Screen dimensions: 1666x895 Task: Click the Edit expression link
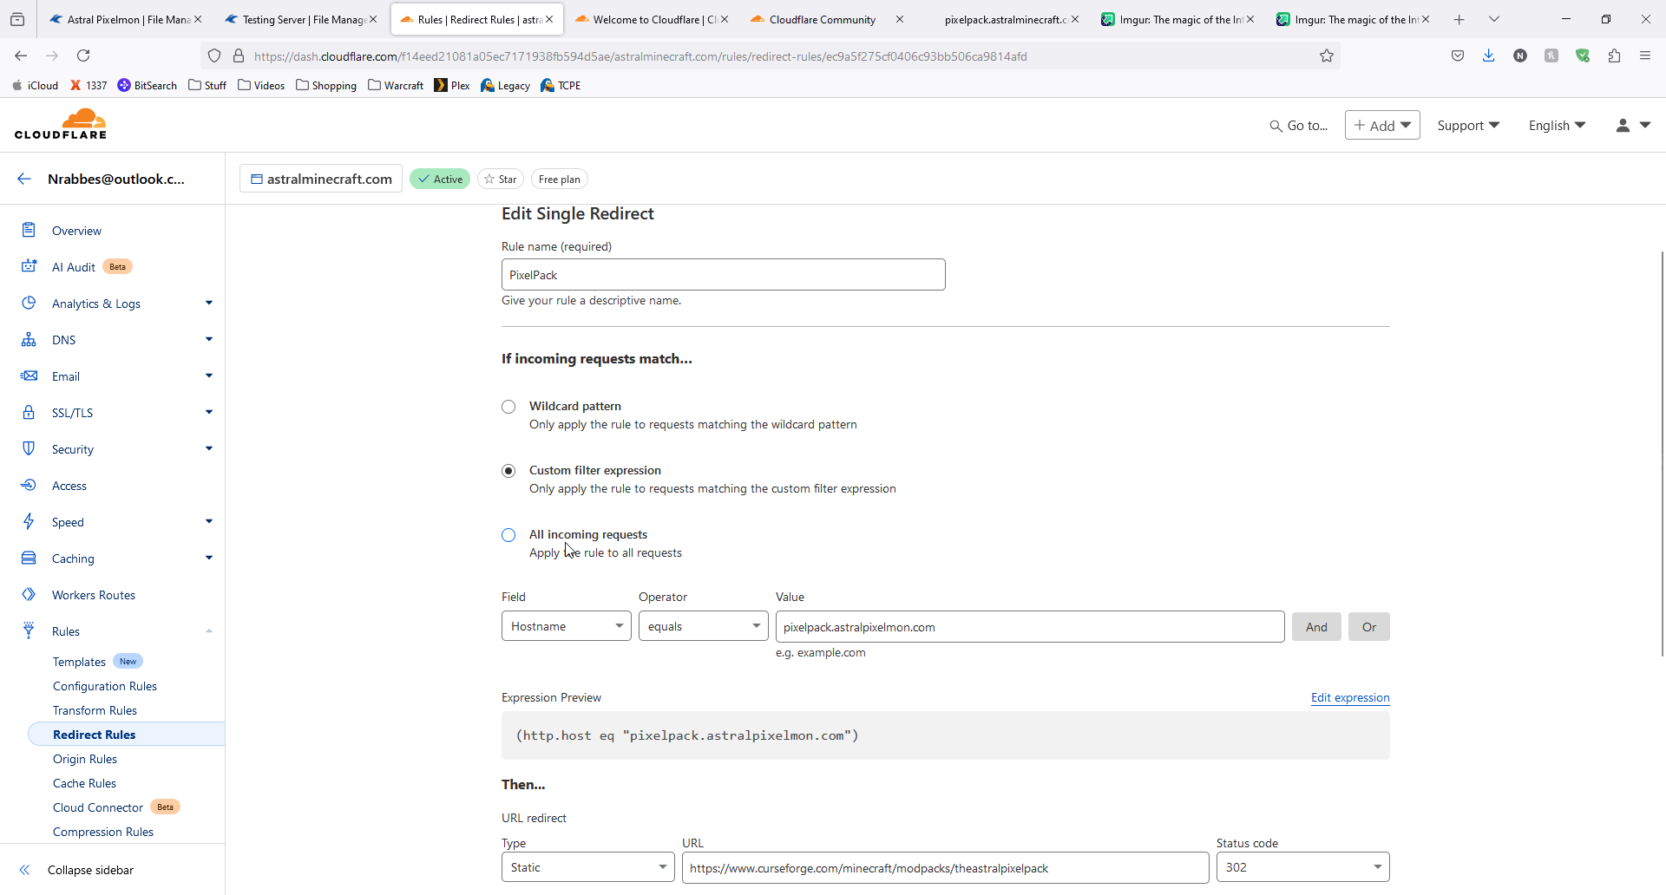click(1349, 697)
